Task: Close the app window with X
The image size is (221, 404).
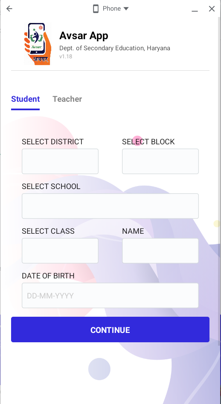Action: [x=212, y=9]
